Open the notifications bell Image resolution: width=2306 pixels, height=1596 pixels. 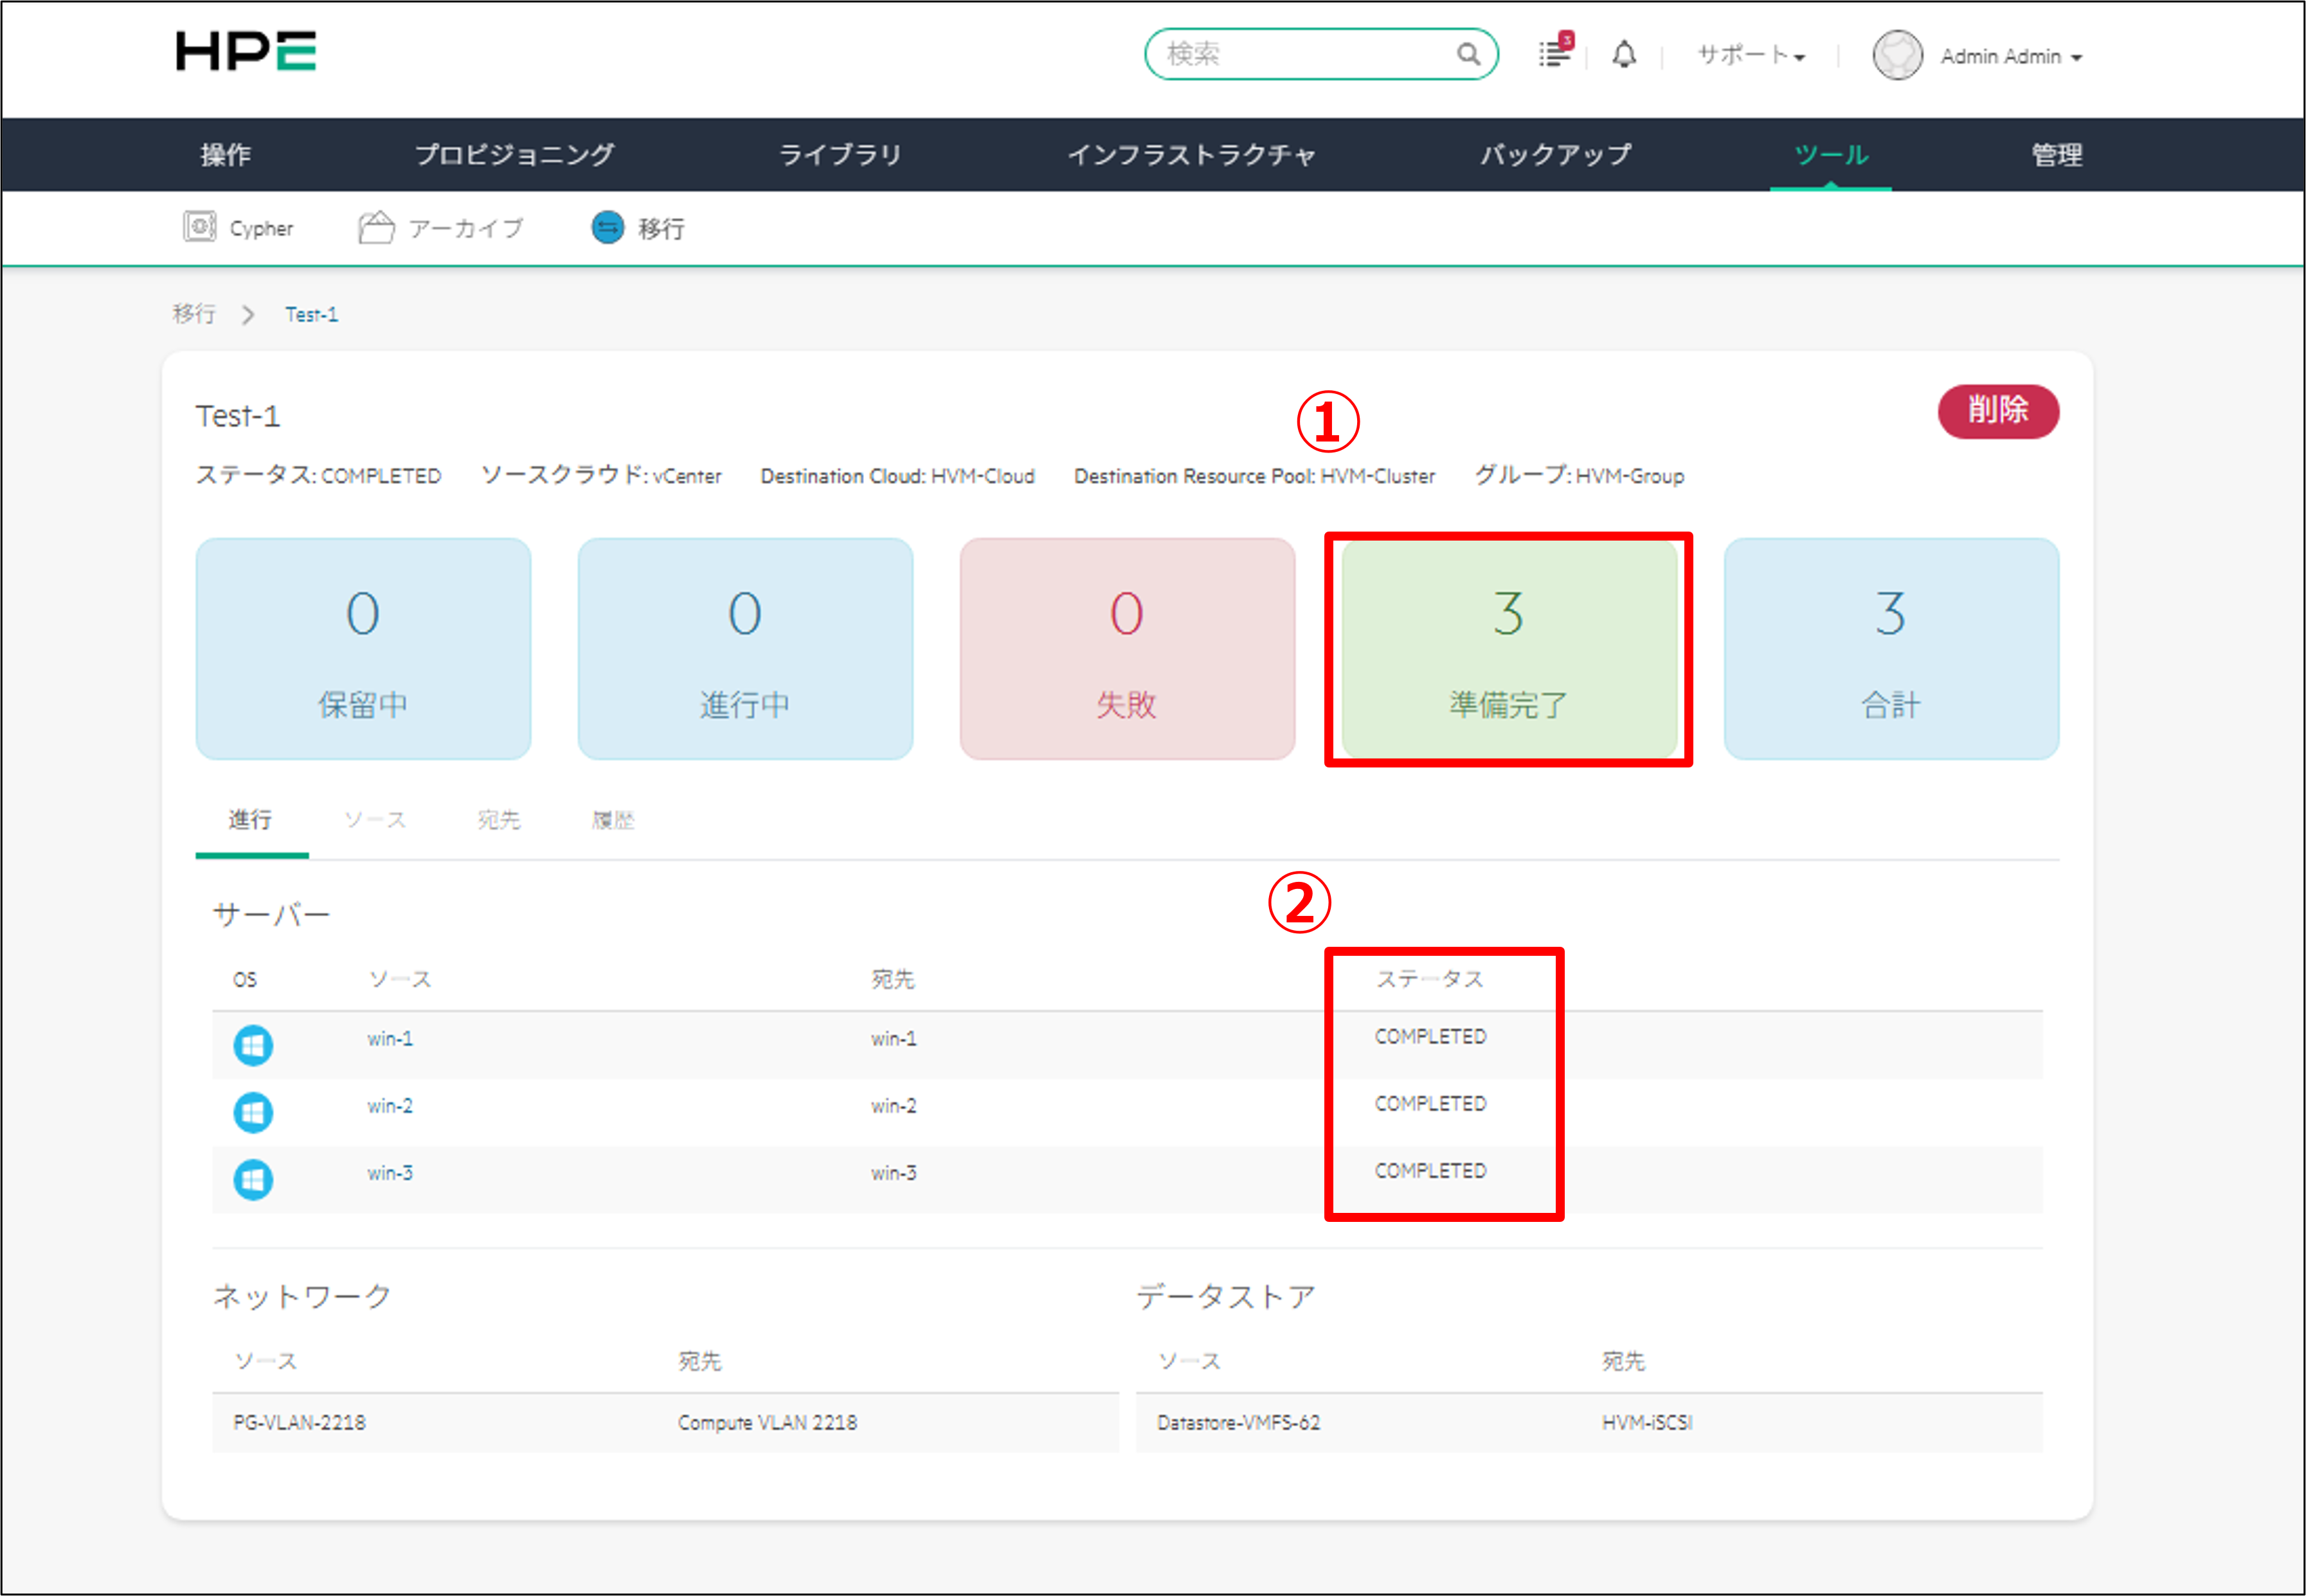(1624, 54)
